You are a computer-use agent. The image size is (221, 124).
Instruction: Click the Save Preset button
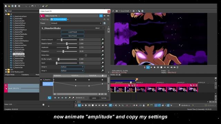[73, 36]
